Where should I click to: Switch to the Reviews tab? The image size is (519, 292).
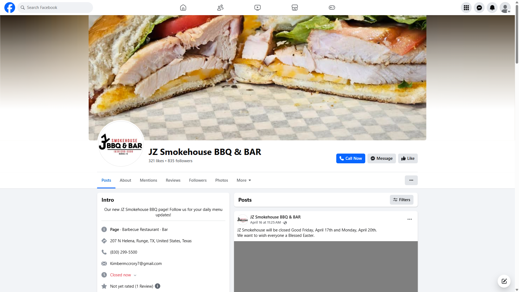[x=173, y=180]
